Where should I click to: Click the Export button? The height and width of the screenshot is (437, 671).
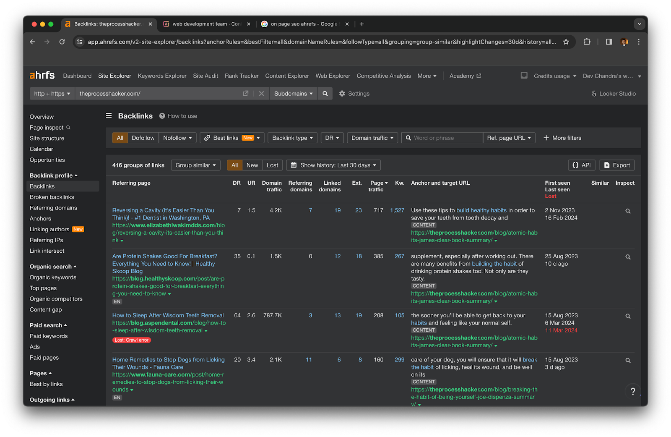pos(617,165)
